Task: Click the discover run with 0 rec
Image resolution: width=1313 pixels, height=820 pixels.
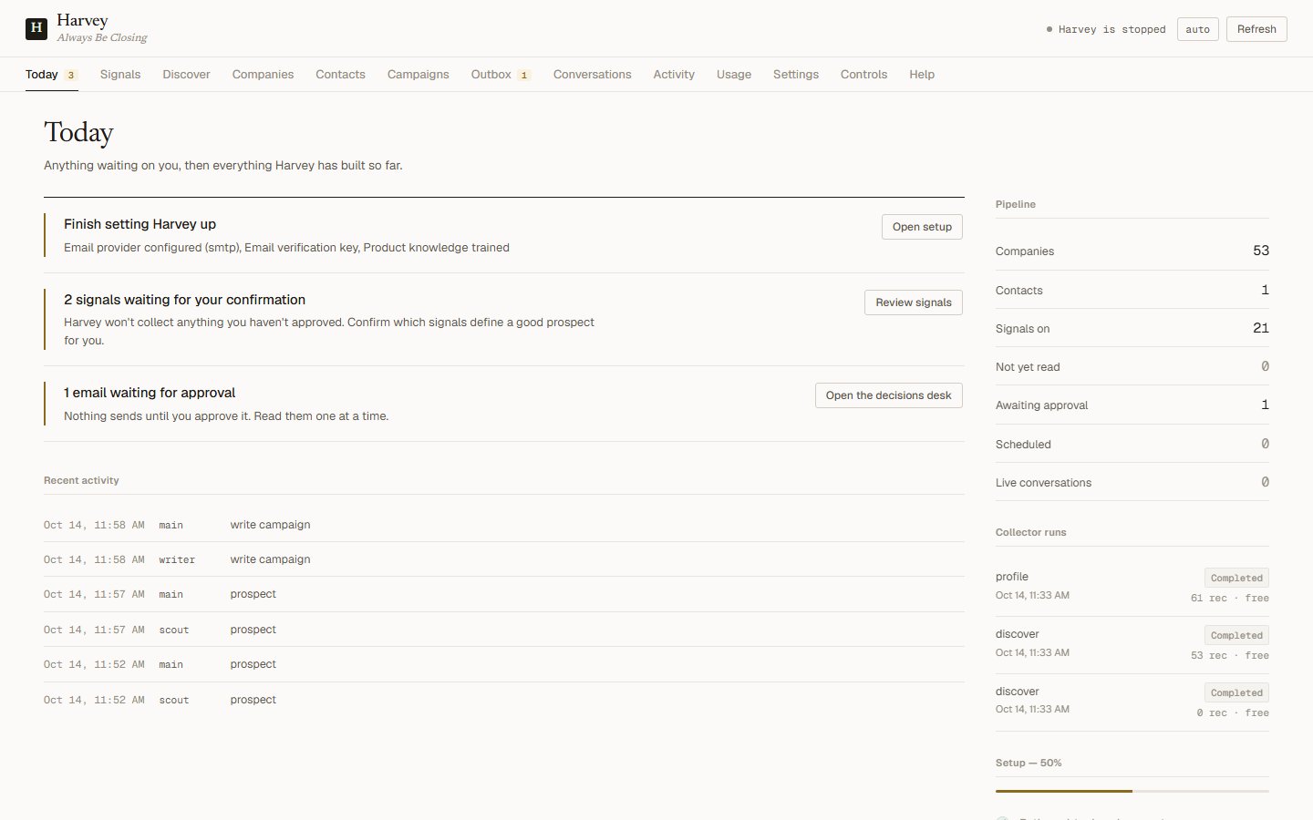Action: (x=1132, y=702)
